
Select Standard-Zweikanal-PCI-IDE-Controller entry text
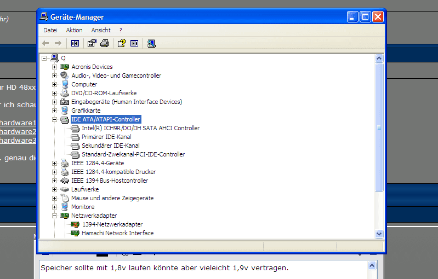[133, 154]
